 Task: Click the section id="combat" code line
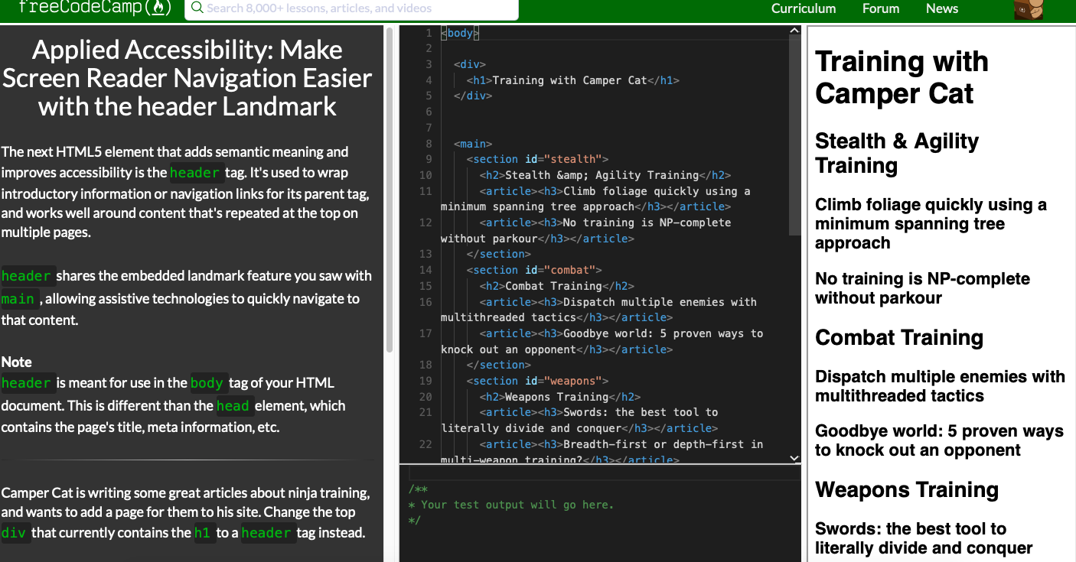click(535, 270)
